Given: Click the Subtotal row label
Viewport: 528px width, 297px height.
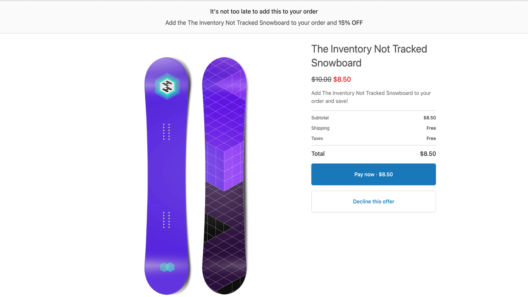Looking at the screenshot, I should [320, 118].
